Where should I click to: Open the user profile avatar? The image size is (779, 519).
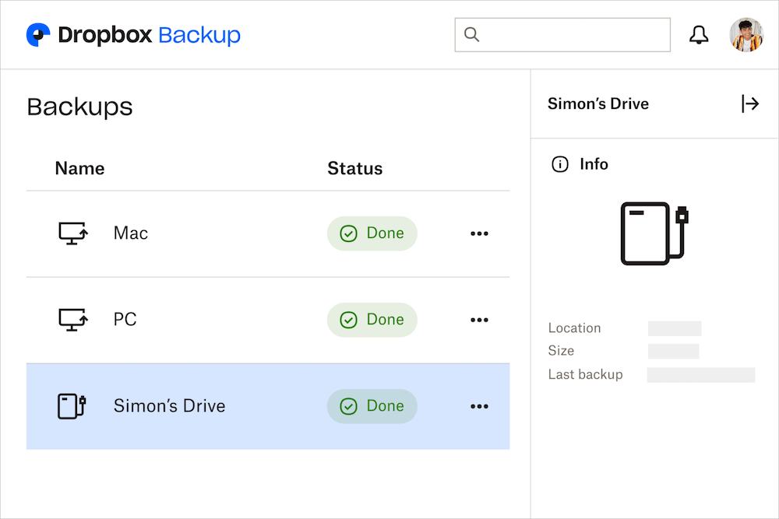pyautogui.click(x=746, y=35)
